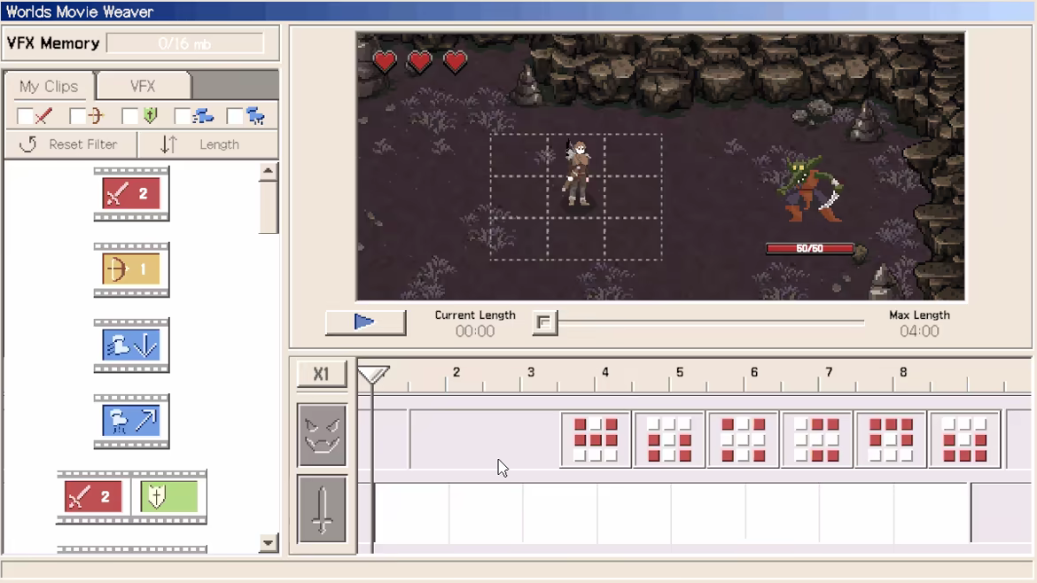Click the clip list scroll-up arrow

tap(268, 172)
